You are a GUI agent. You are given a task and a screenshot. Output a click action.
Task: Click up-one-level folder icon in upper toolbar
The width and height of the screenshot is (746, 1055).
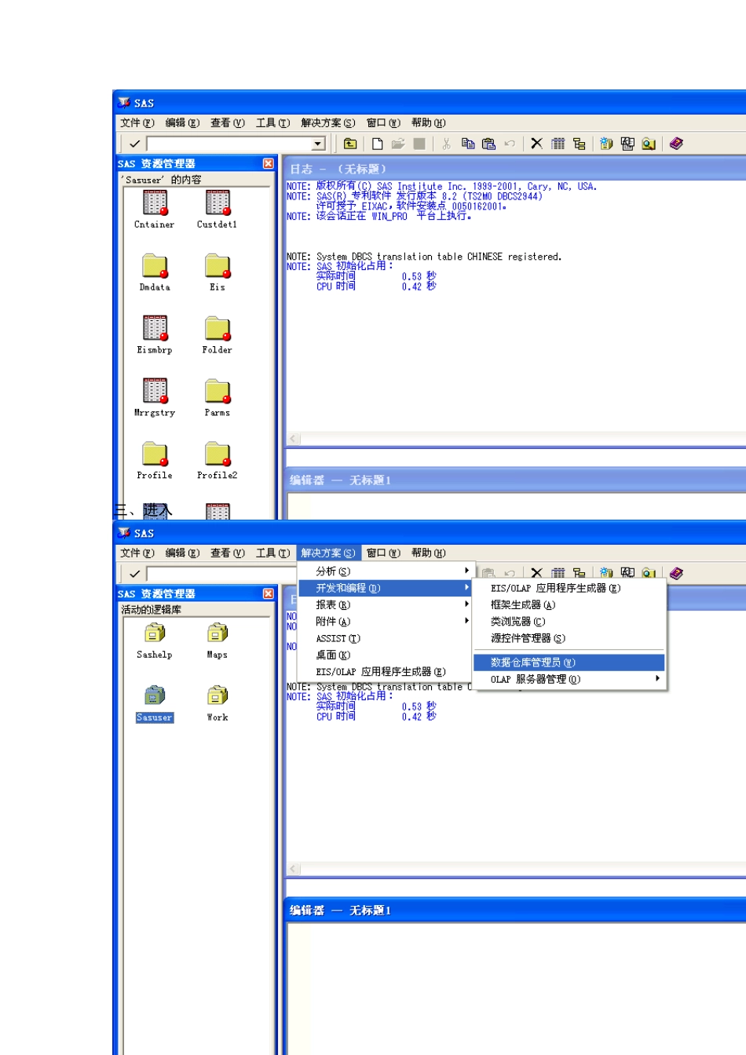point(350,144)
